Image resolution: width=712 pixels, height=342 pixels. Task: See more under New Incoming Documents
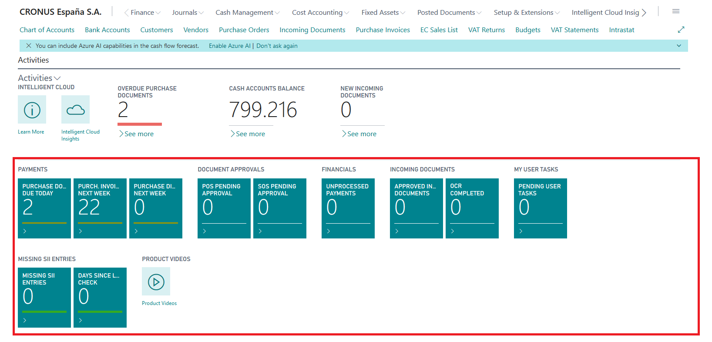click(359, 134)
